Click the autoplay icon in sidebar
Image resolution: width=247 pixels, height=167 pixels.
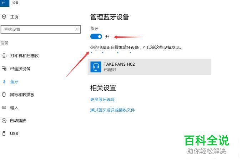pyautogui.click(x=4, y=121)
